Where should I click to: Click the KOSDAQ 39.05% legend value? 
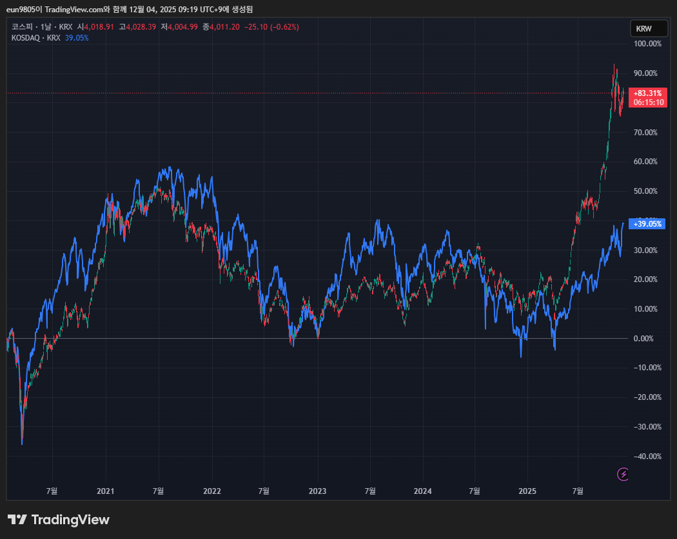pyautogui.click(x=77, y=38)
